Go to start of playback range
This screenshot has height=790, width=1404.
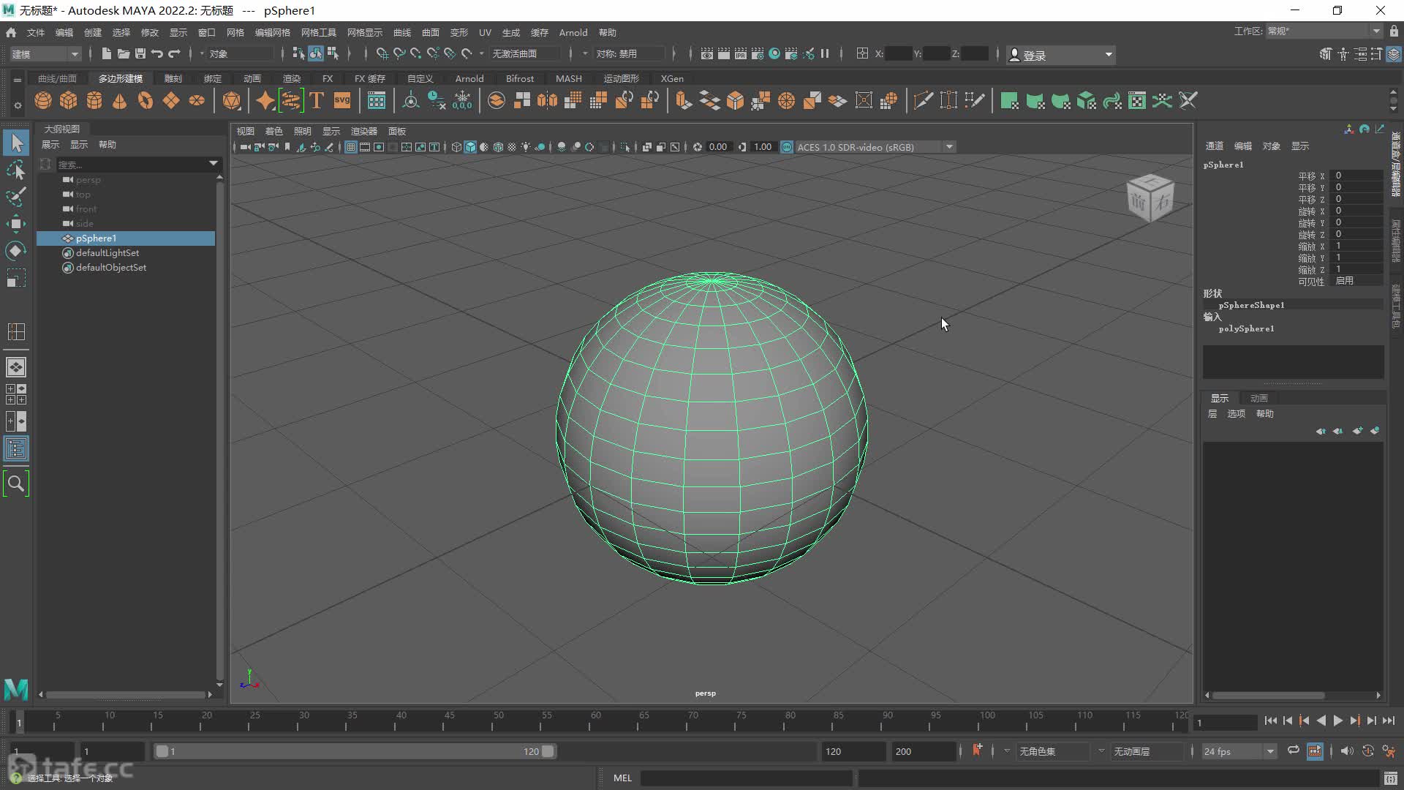click(1270, 721)
